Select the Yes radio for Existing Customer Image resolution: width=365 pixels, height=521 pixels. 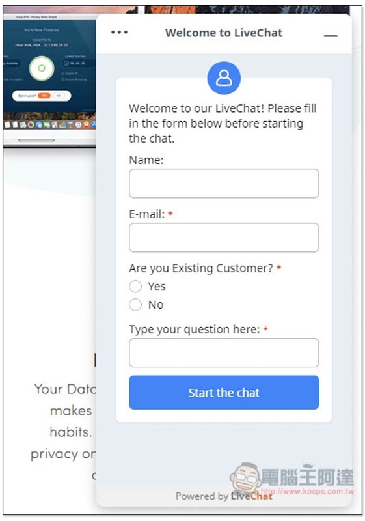click(135, 286)
